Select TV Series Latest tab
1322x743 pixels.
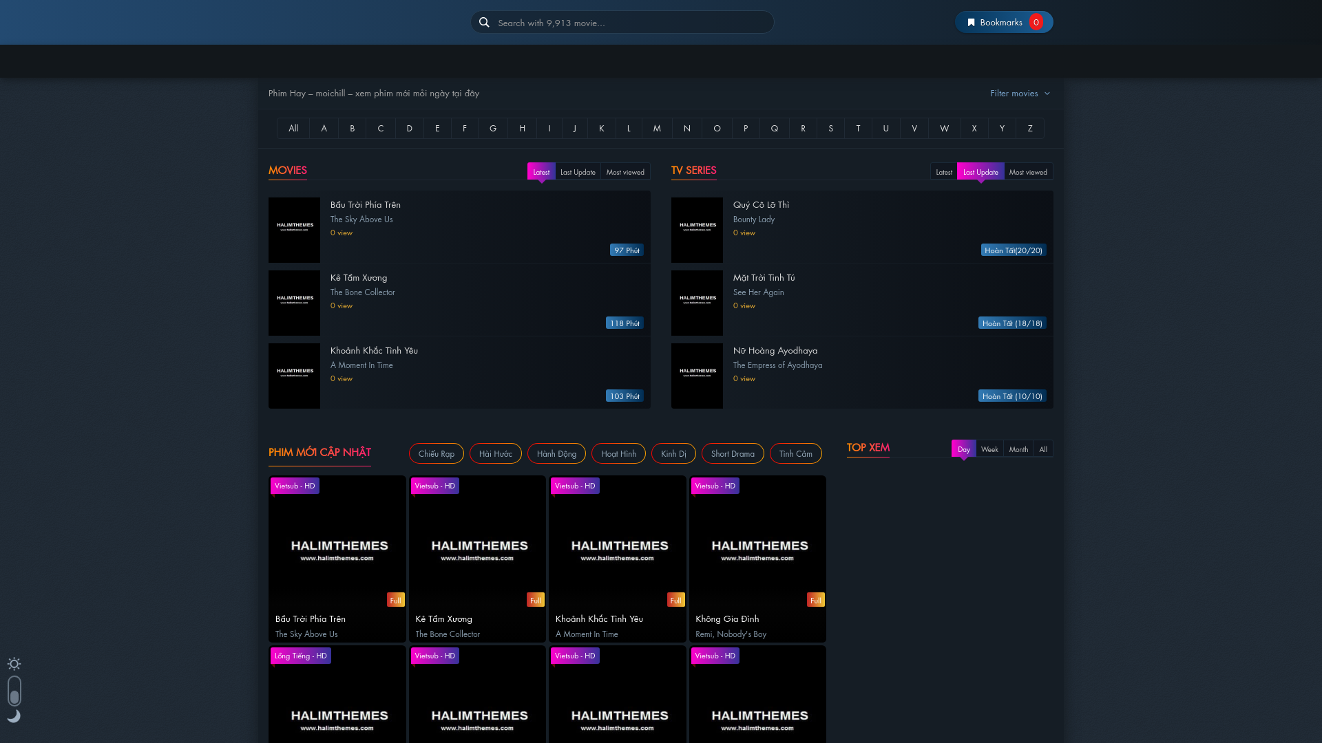coord(944,172)
